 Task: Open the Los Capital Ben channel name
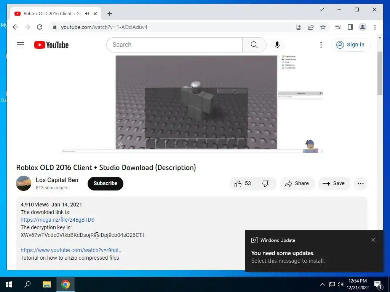[x=57, y=180]
